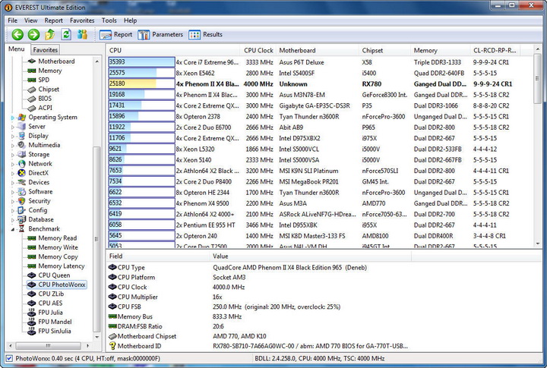Open the File menu

coord(13,20)
